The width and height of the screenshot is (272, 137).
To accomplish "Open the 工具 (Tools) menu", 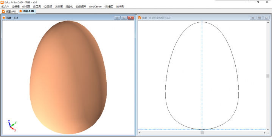I will tap(37, 6).
